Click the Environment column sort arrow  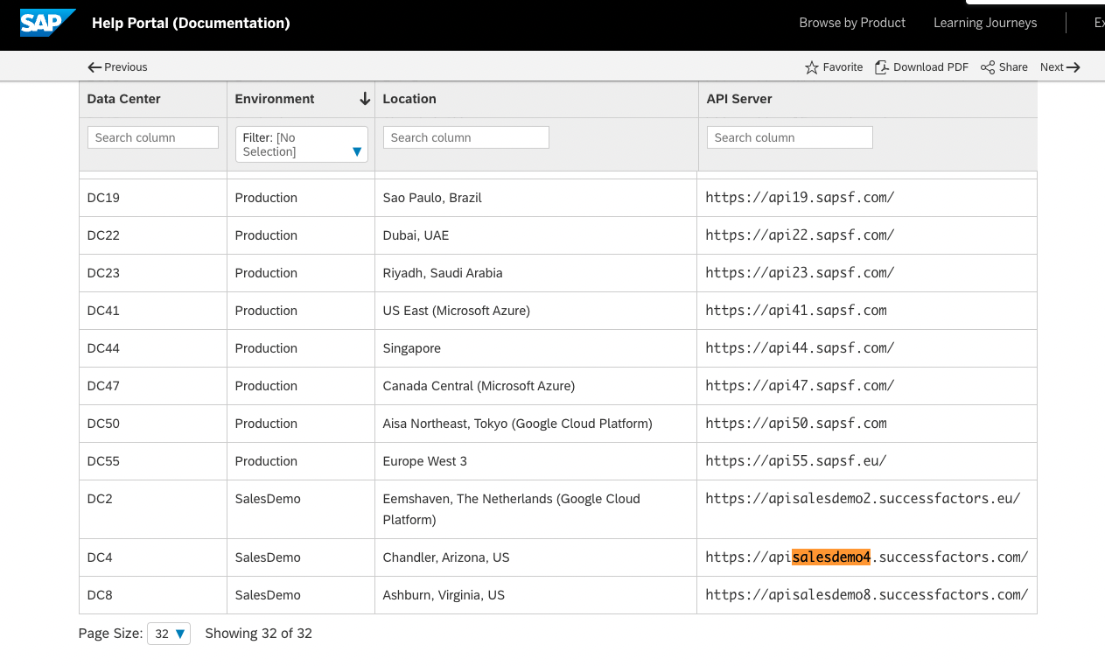[365, 99]
